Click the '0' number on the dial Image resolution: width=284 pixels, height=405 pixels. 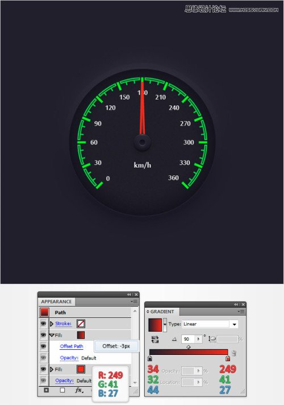point(108,179)
